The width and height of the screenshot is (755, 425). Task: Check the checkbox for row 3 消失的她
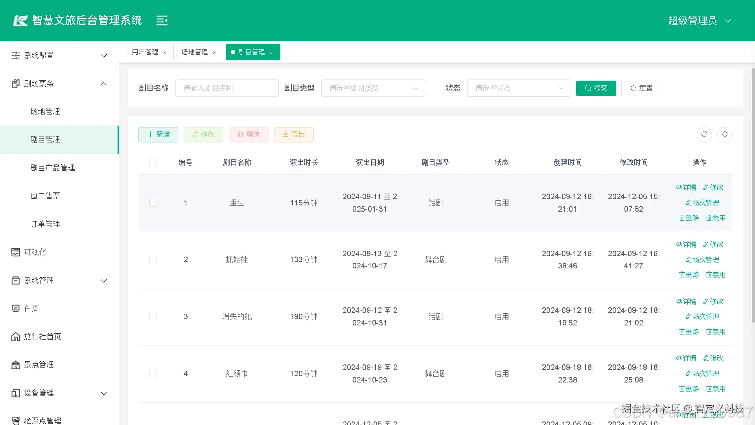(153, 317)
